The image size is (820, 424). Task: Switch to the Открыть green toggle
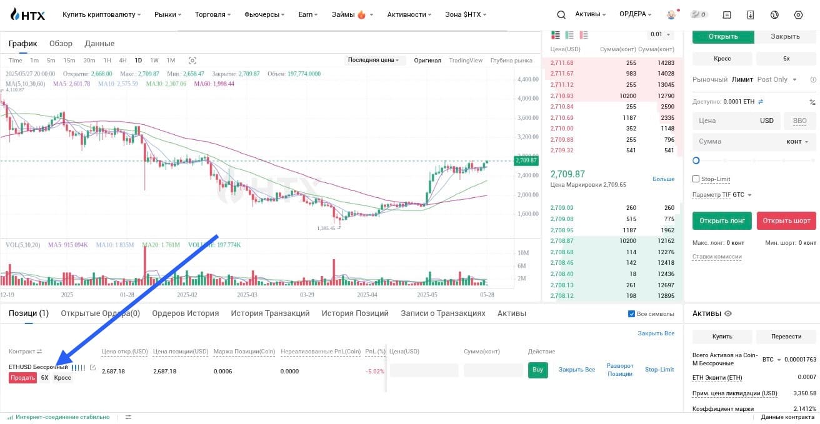click(x=723, y=36)
